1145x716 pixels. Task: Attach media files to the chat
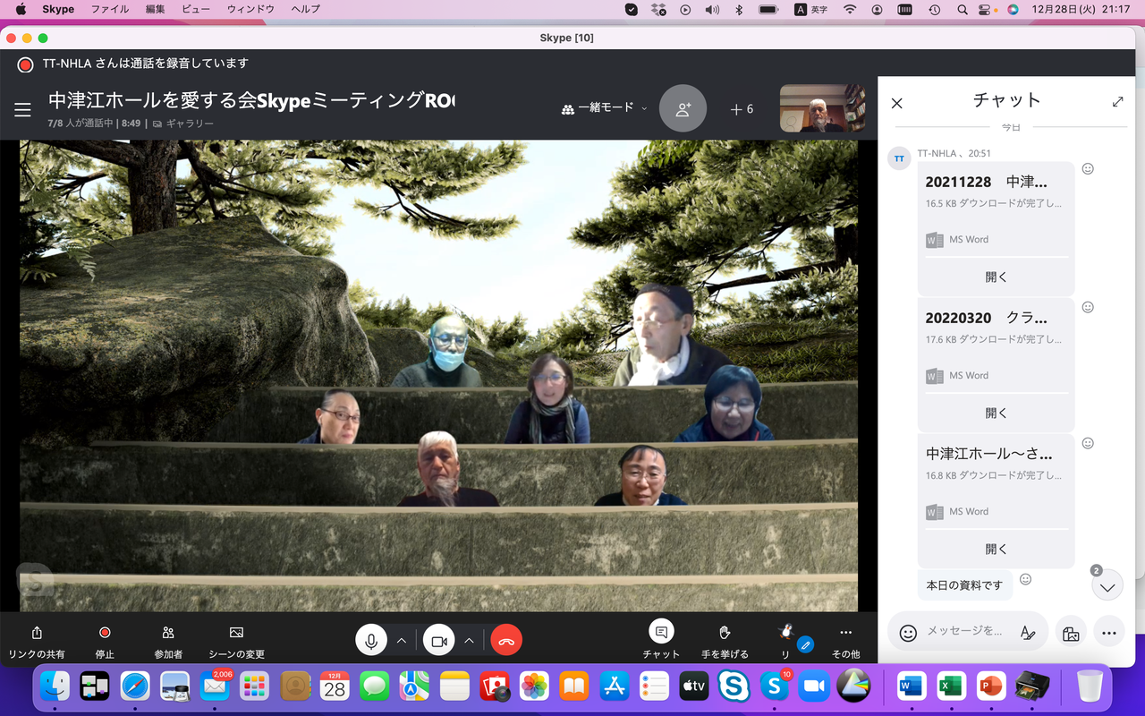pyautogui.click(x=1071, y=633)
